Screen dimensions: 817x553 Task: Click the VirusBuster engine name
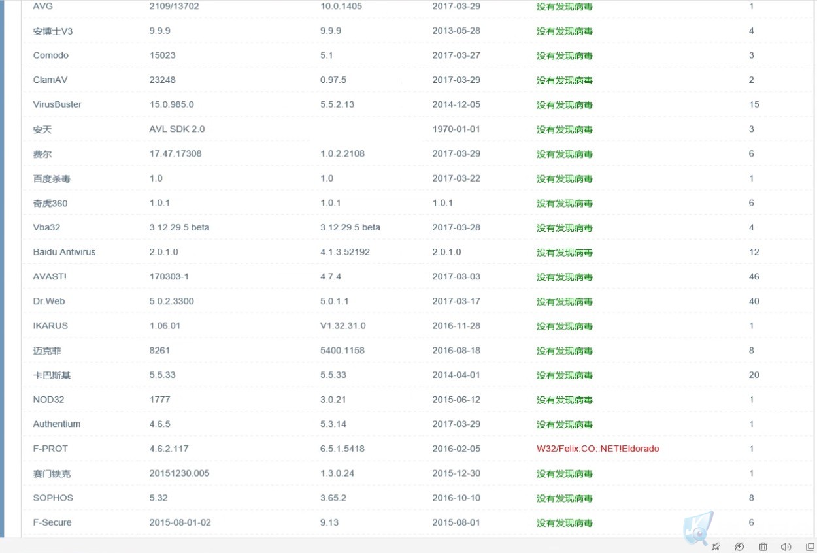(58, 104)
